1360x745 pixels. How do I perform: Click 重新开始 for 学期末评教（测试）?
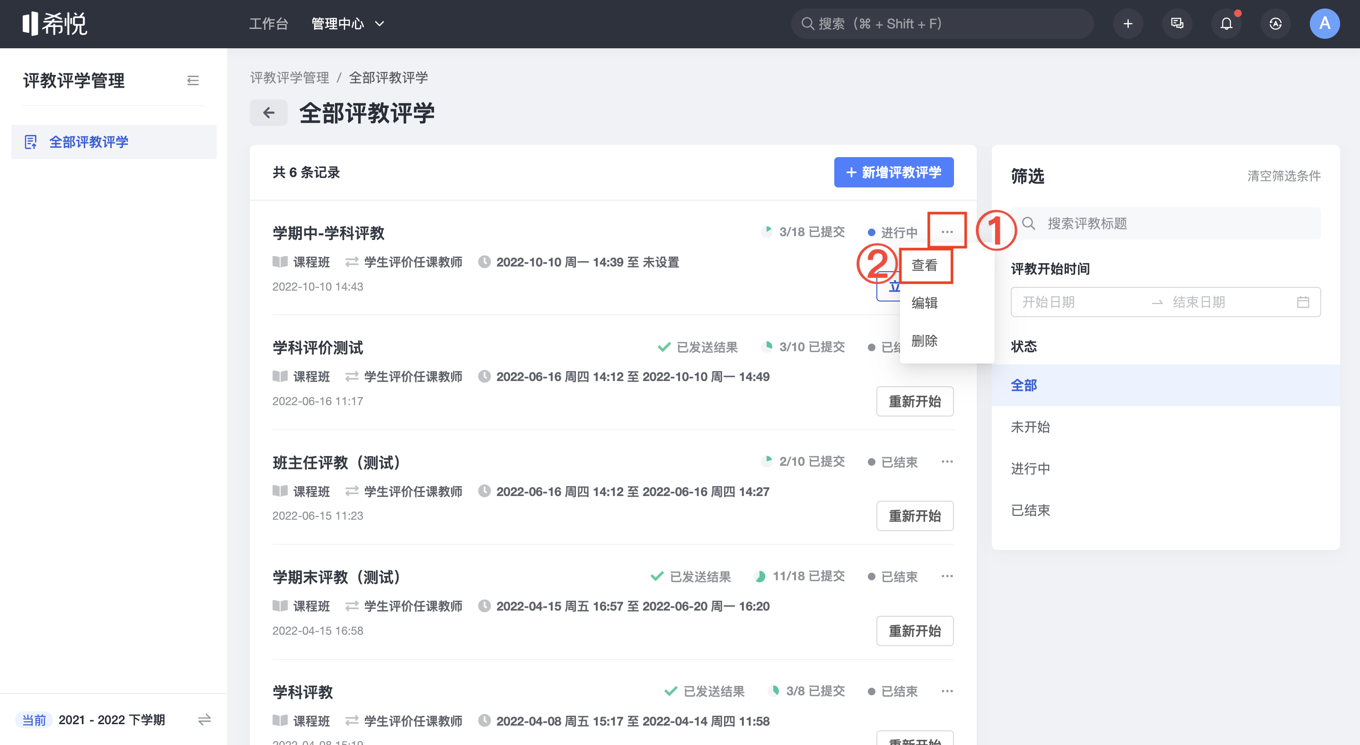(915, 631)
